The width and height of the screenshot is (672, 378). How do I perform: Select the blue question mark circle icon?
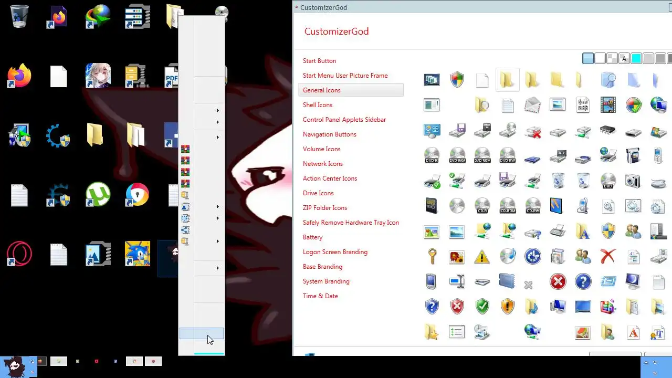point(583,281)
